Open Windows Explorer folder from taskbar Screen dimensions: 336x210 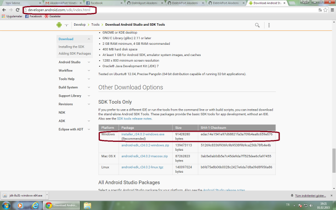[87, 205]
